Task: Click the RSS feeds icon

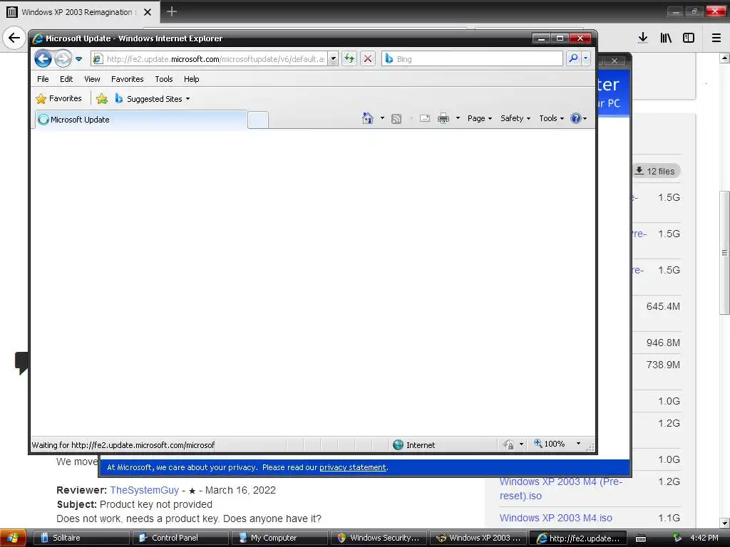Action: tap(396, 119)
